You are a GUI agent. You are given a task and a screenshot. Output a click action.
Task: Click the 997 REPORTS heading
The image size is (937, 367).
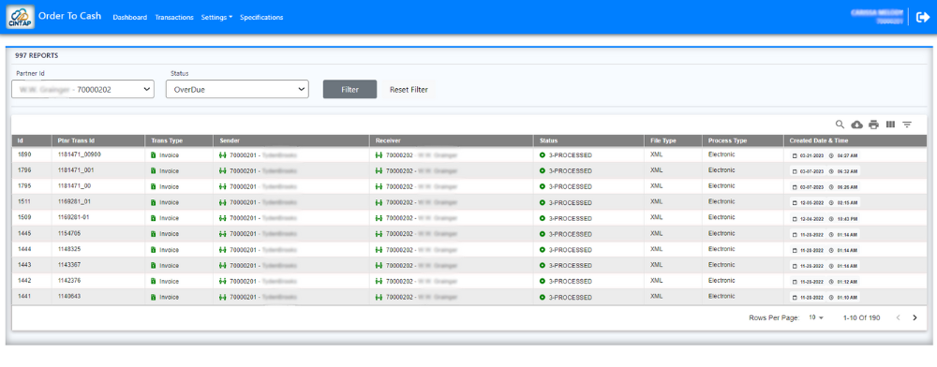tap(37, 55)
